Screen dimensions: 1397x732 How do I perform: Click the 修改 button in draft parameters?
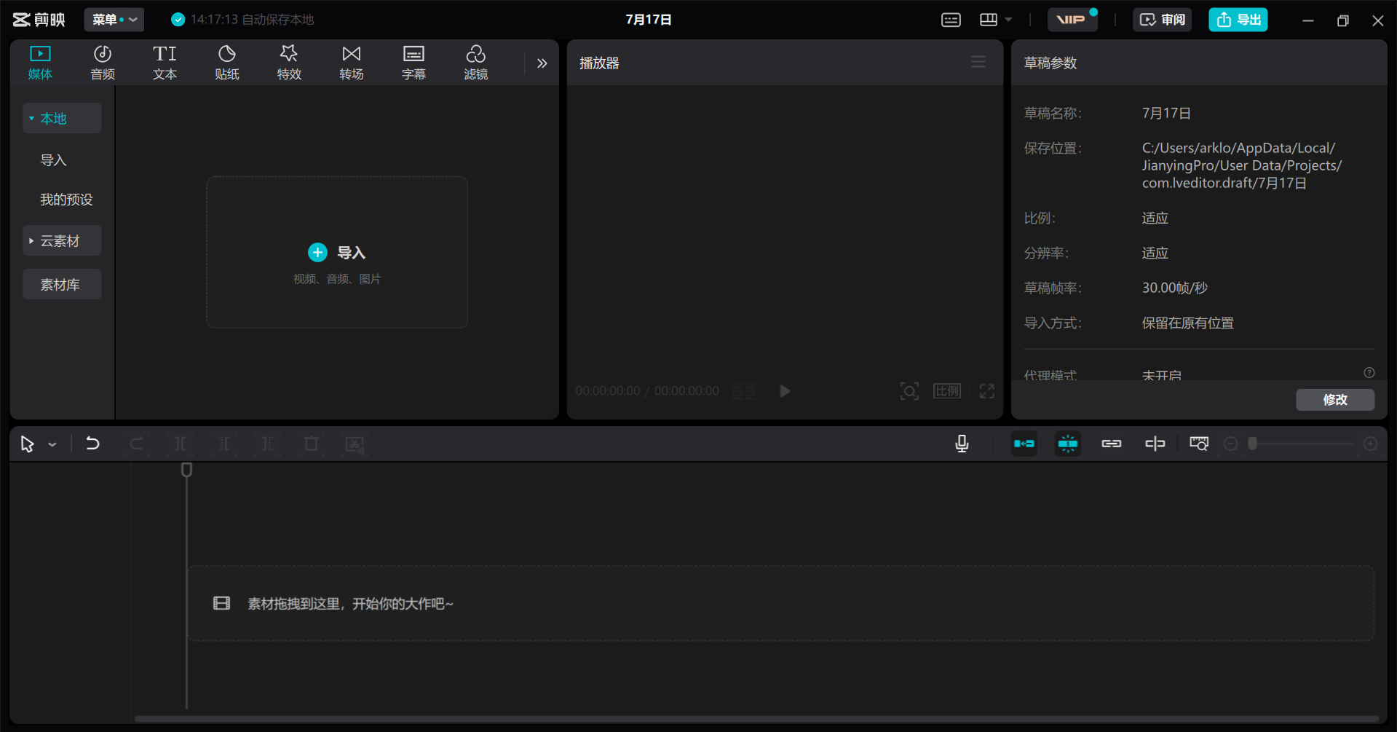1334,400
